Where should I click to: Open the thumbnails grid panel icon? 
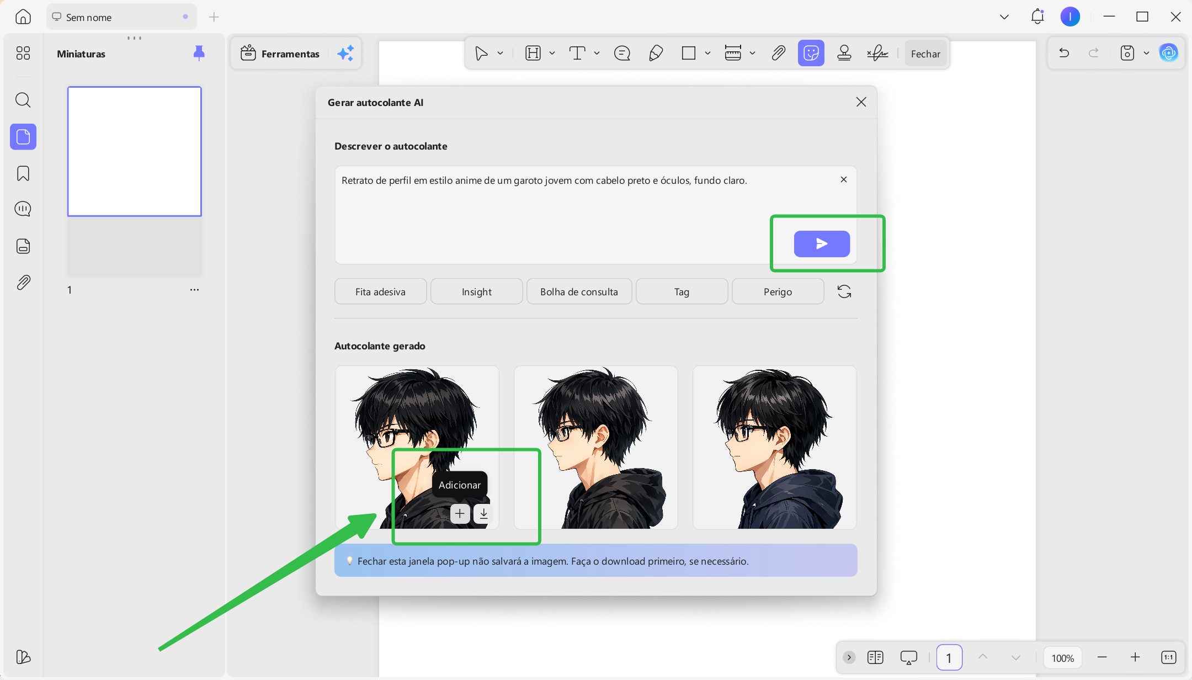(x=23, y=53)
